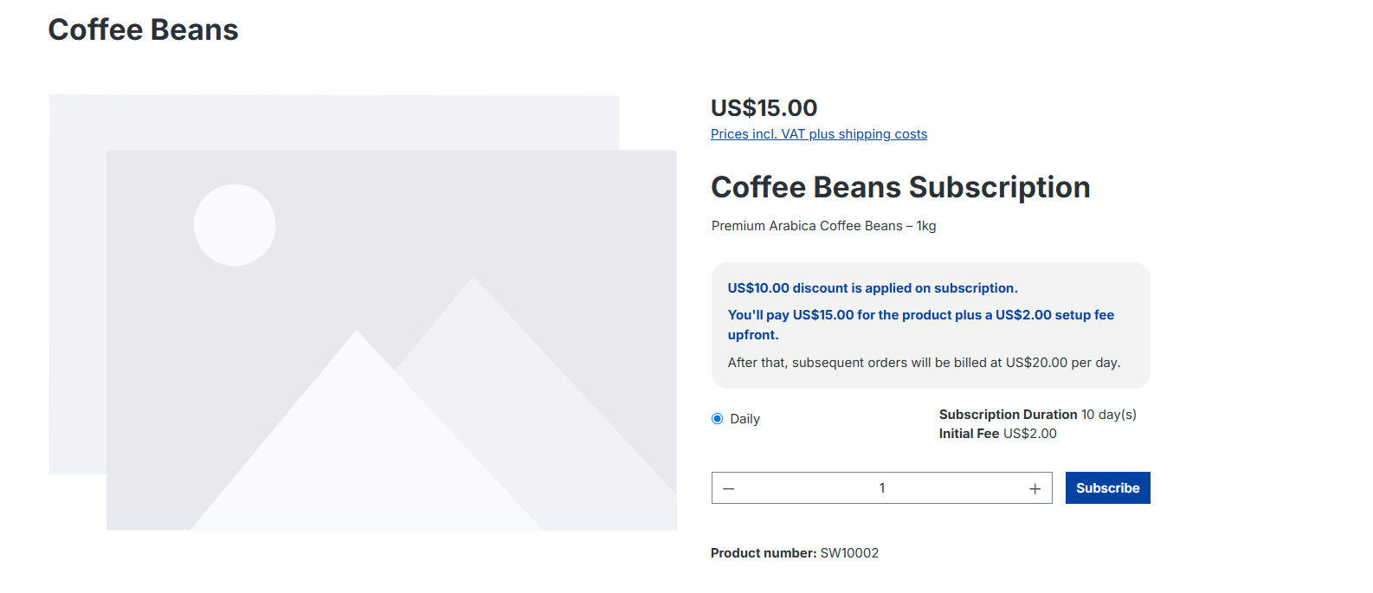The height and width of the screenshot is (593, 1373).
Task: Select the Subscription Duration 10 day(s) text
Action: tap(1038, 414)
